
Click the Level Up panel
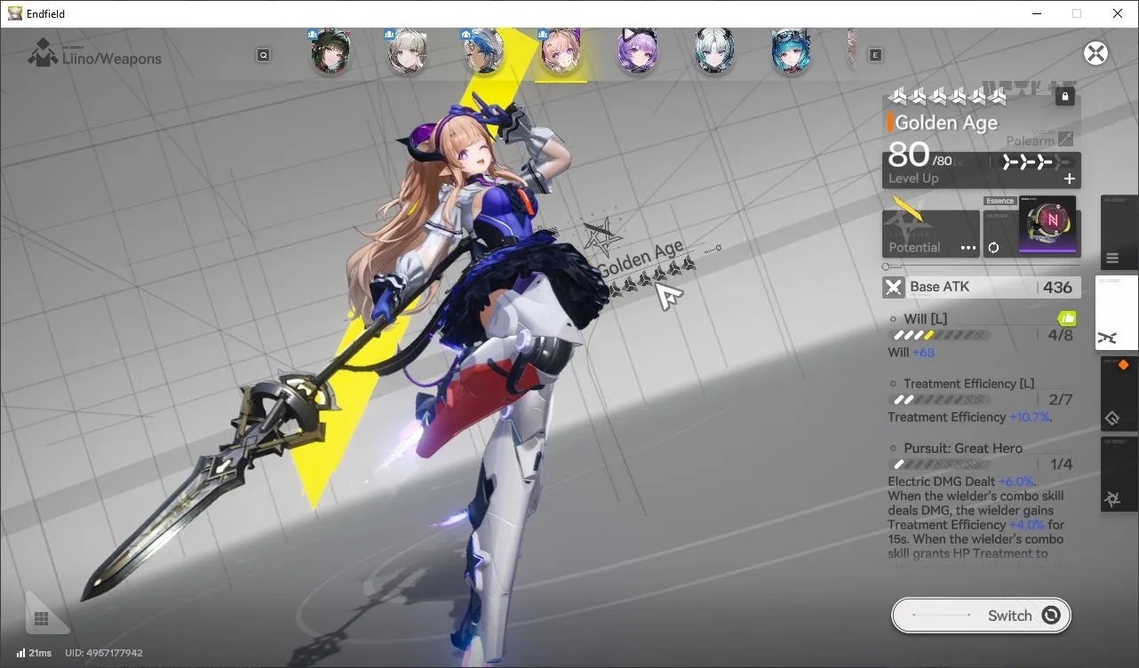click(x=981, y=170)
